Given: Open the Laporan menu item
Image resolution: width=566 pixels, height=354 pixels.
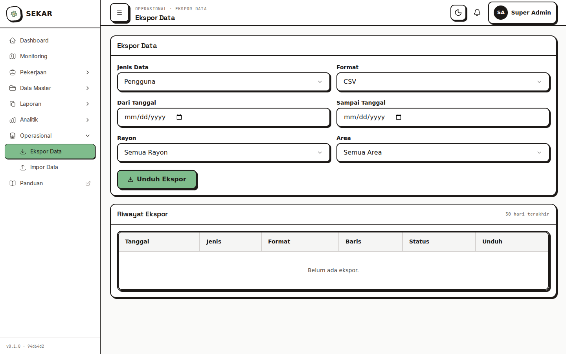Looking at the screenshot, I should (50, 104).
